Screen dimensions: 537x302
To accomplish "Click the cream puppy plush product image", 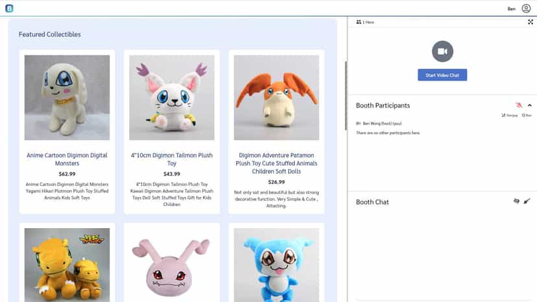I will [67, 98].
